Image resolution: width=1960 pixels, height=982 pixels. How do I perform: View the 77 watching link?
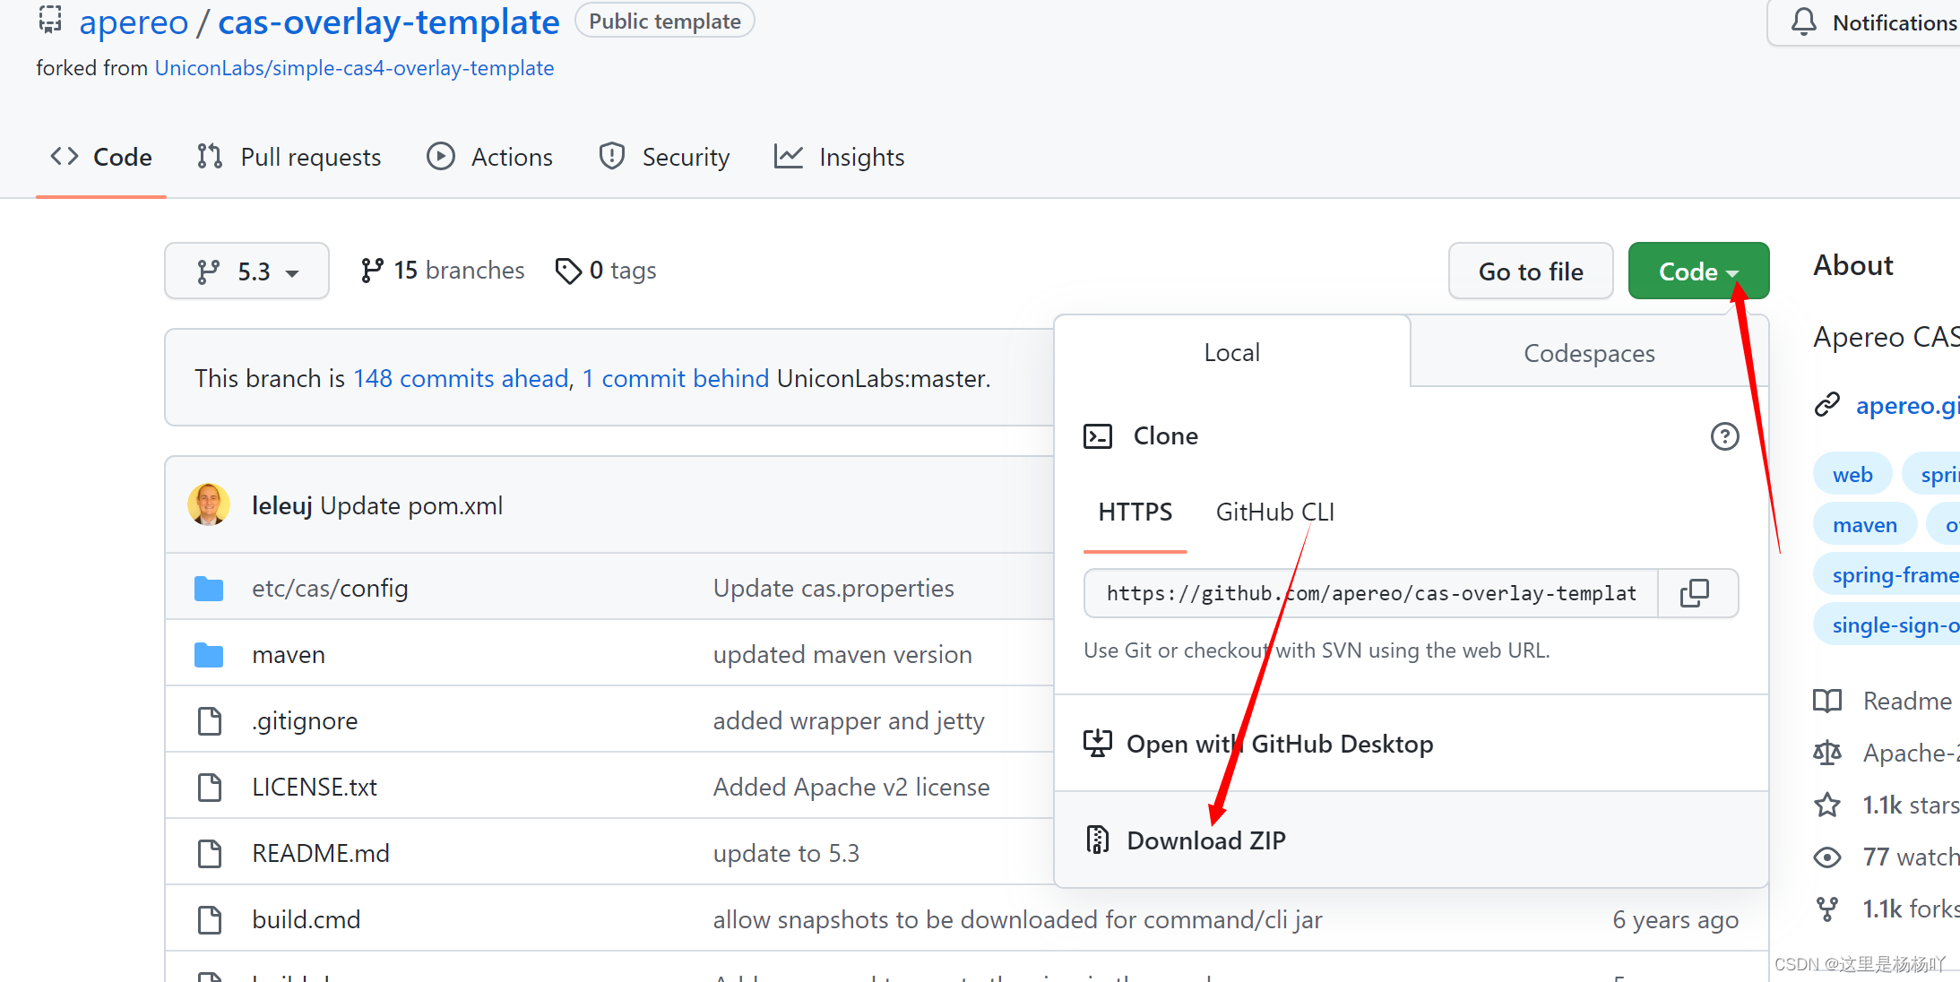click(x=1886, y=857)
